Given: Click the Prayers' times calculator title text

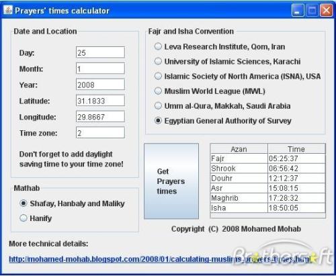Looking at the screenshot, I should click(62, 11).
